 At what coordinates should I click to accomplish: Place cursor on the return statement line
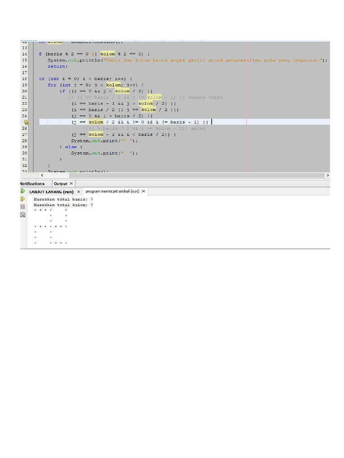point(57,66)
